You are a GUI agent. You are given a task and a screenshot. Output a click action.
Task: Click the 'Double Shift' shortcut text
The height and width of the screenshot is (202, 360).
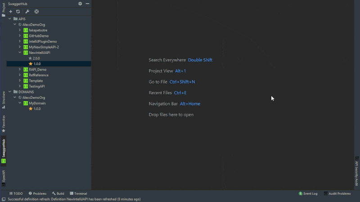200,60
